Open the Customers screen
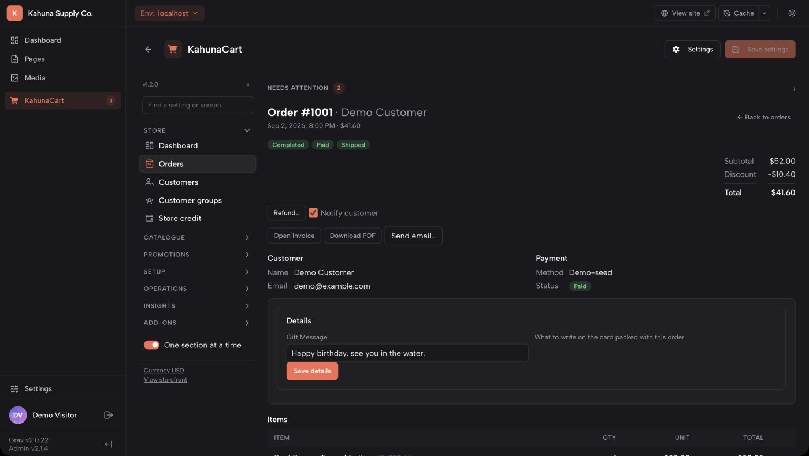809x456 pixels. pos(197,182)
